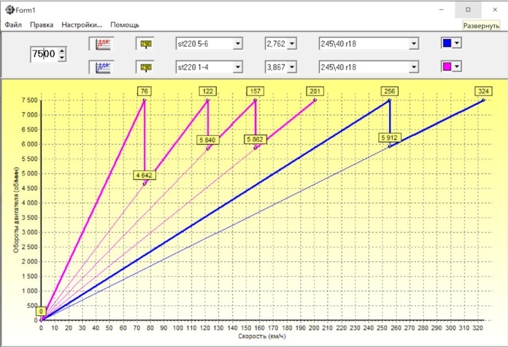Increase the RPM value with the up arrow
This screenshot has height=347, width=508.
62,50
